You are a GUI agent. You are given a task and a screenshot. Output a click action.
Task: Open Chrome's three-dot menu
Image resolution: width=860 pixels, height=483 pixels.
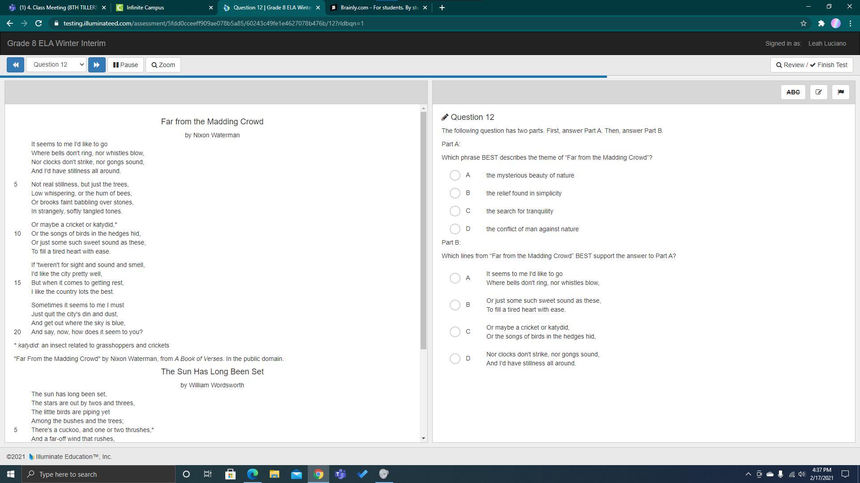pos(850,23)
